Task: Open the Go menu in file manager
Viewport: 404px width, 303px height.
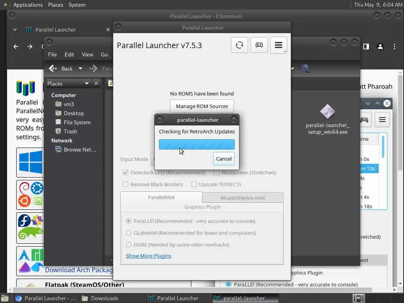Action: pyautogui.click(x=104, y=54)
